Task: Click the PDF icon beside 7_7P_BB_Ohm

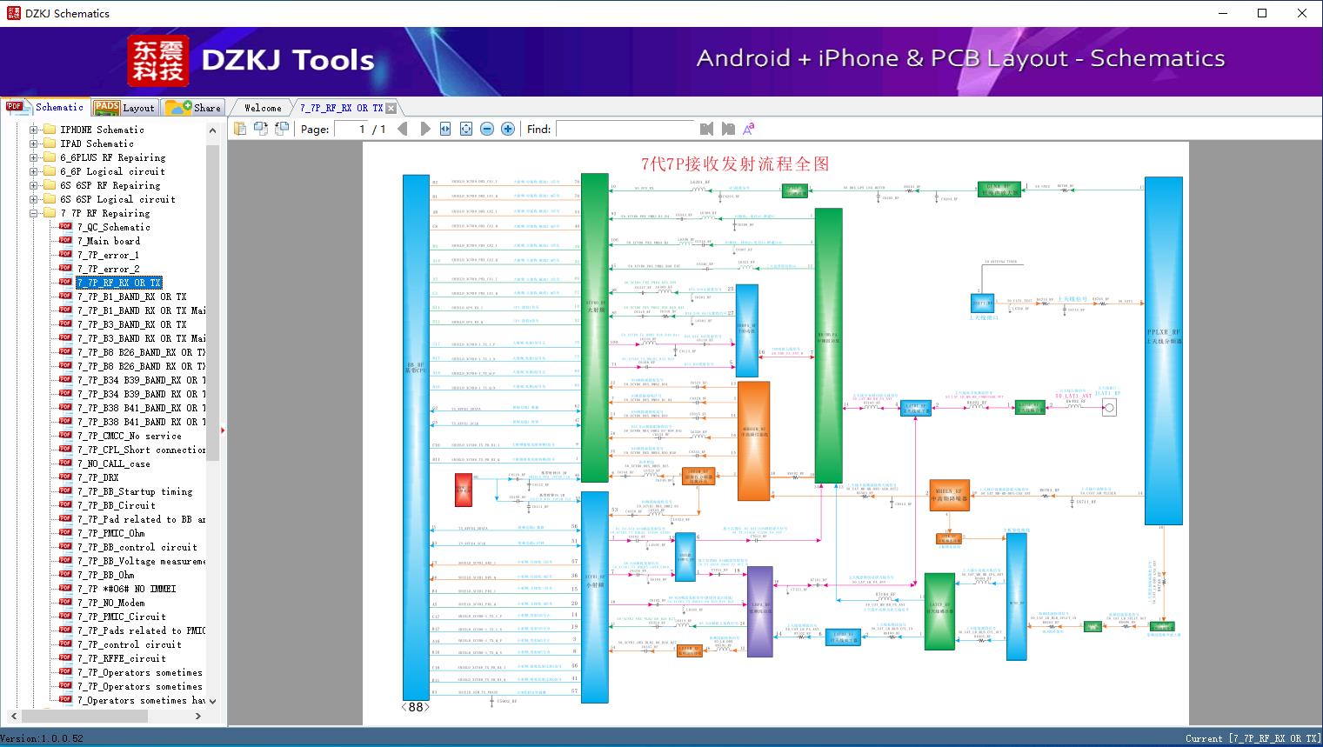Action: pos(65,575)
